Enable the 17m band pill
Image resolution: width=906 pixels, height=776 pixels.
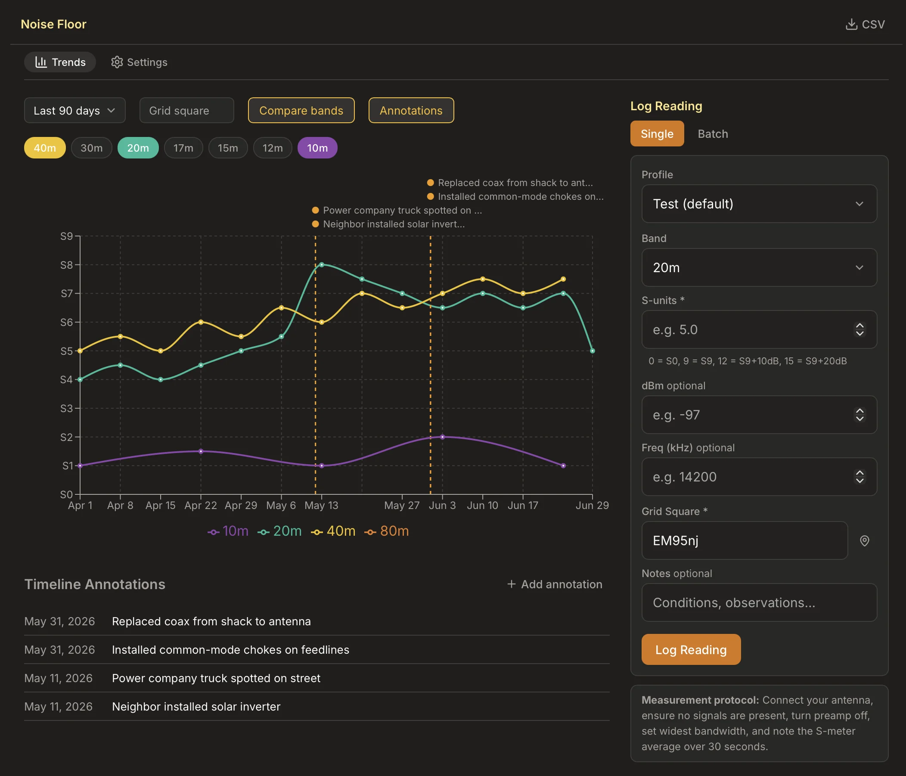[x=183, y=148]
